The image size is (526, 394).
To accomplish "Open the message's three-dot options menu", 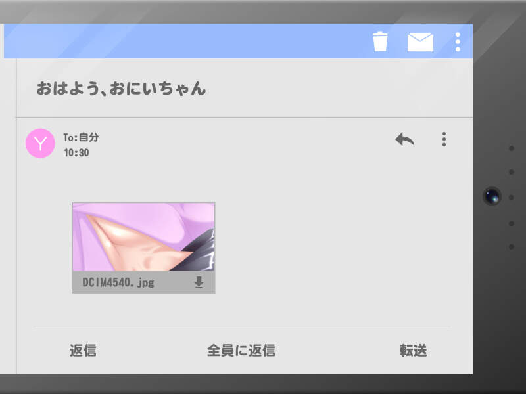I will click(444, 139).
